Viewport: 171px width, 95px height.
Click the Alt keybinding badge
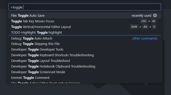click(145, 27)
